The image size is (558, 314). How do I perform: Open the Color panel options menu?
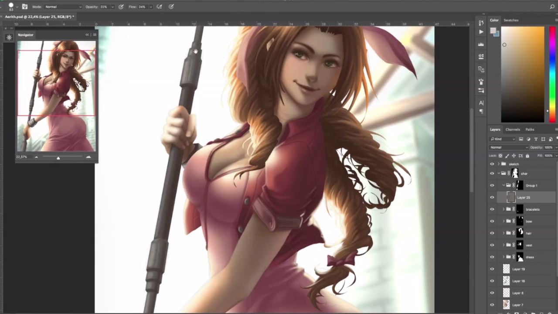coord(556,20)
